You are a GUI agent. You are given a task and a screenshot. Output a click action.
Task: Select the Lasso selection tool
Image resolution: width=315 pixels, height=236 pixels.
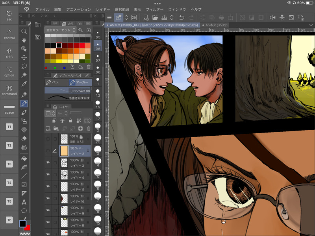pyautogui.click(x=24, y=66)
